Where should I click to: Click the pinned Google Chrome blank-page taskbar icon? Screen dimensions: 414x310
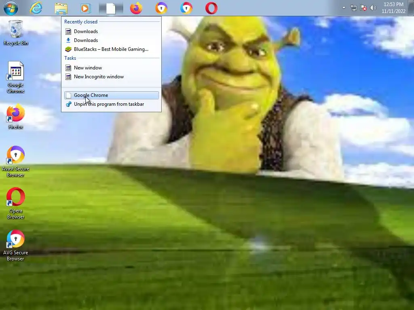111,8
